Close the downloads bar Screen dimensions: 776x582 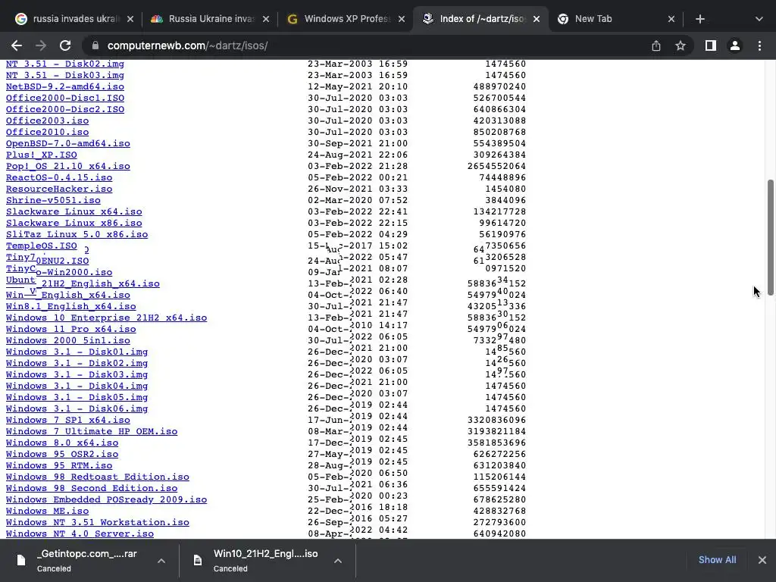(x=762, y=560)
